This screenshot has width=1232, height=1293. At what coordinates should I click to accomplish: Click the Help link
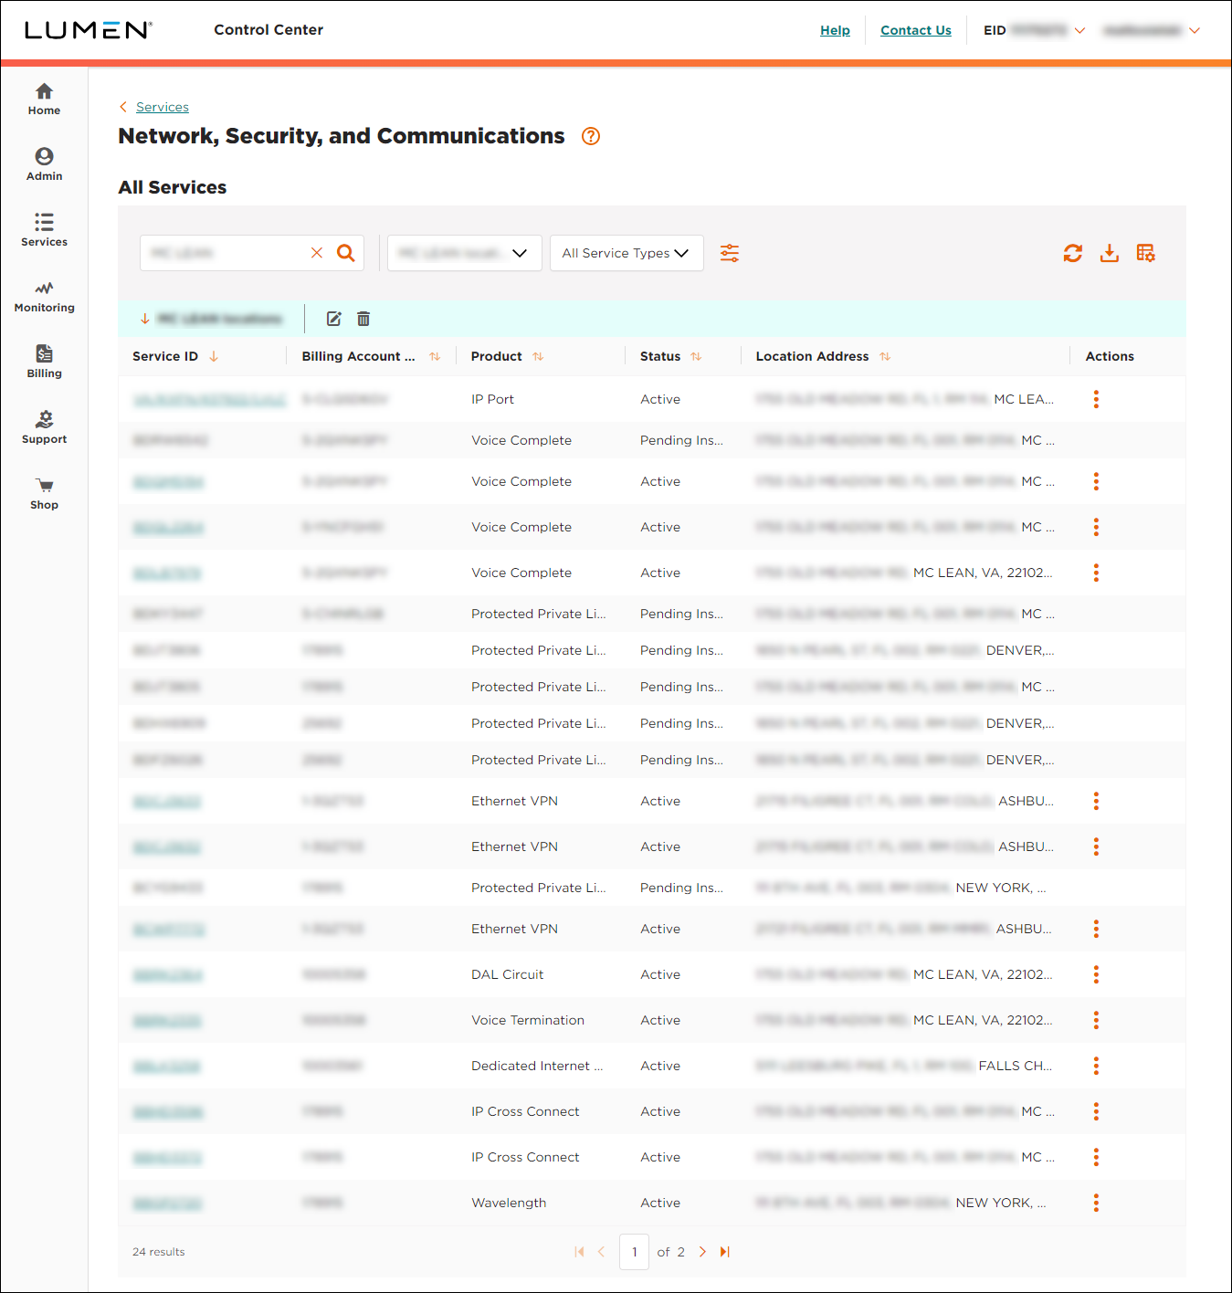tap(835, 30)
